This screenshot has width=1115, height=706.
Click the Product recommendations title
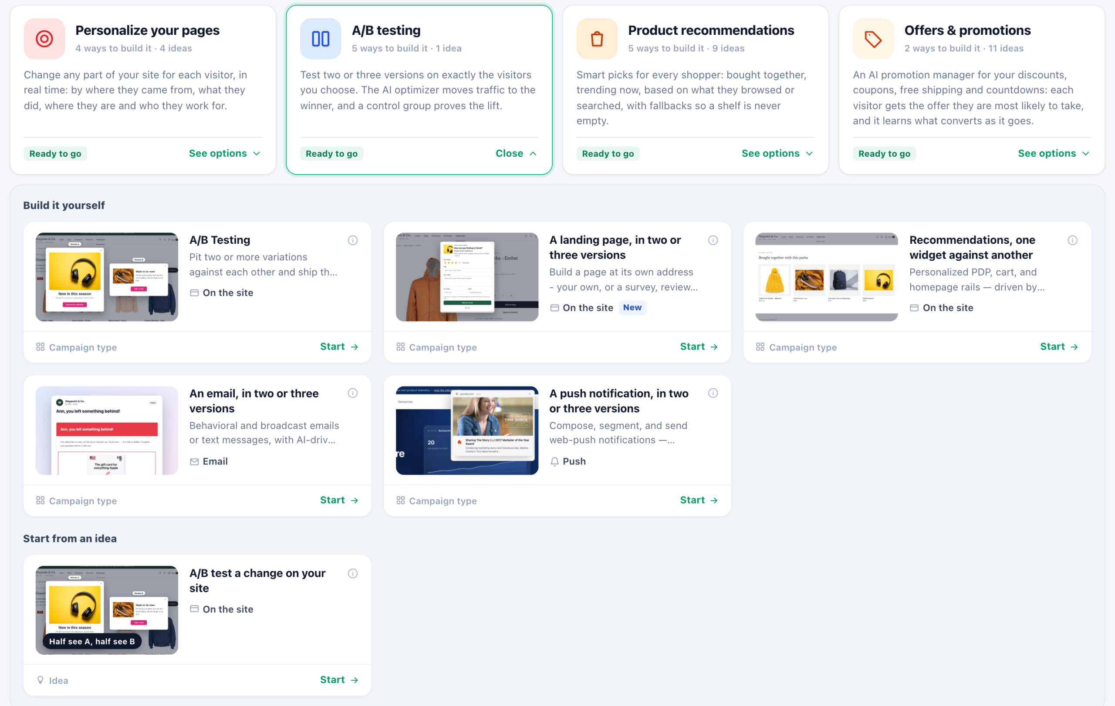711,30
